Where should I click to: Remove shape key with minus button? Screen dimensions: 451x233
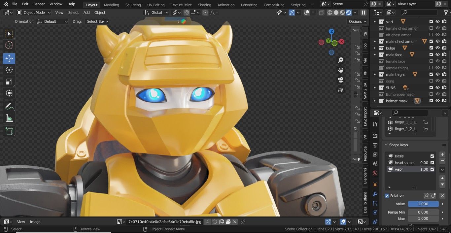point(442,161)
